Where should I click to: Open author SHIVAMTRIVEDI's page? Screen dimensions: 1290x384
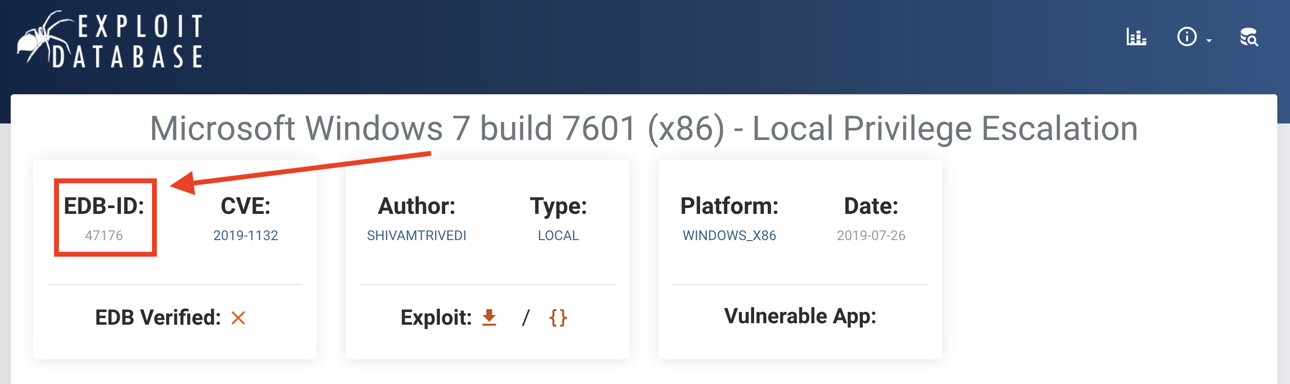click(416, 235)
